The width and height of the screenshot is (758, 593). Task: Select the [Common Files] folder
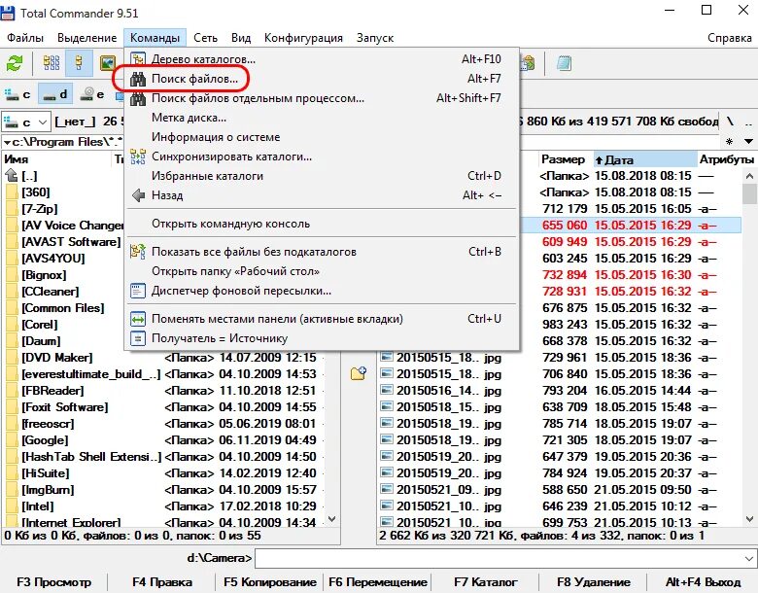pyautogui.click(x=62, y=308)
